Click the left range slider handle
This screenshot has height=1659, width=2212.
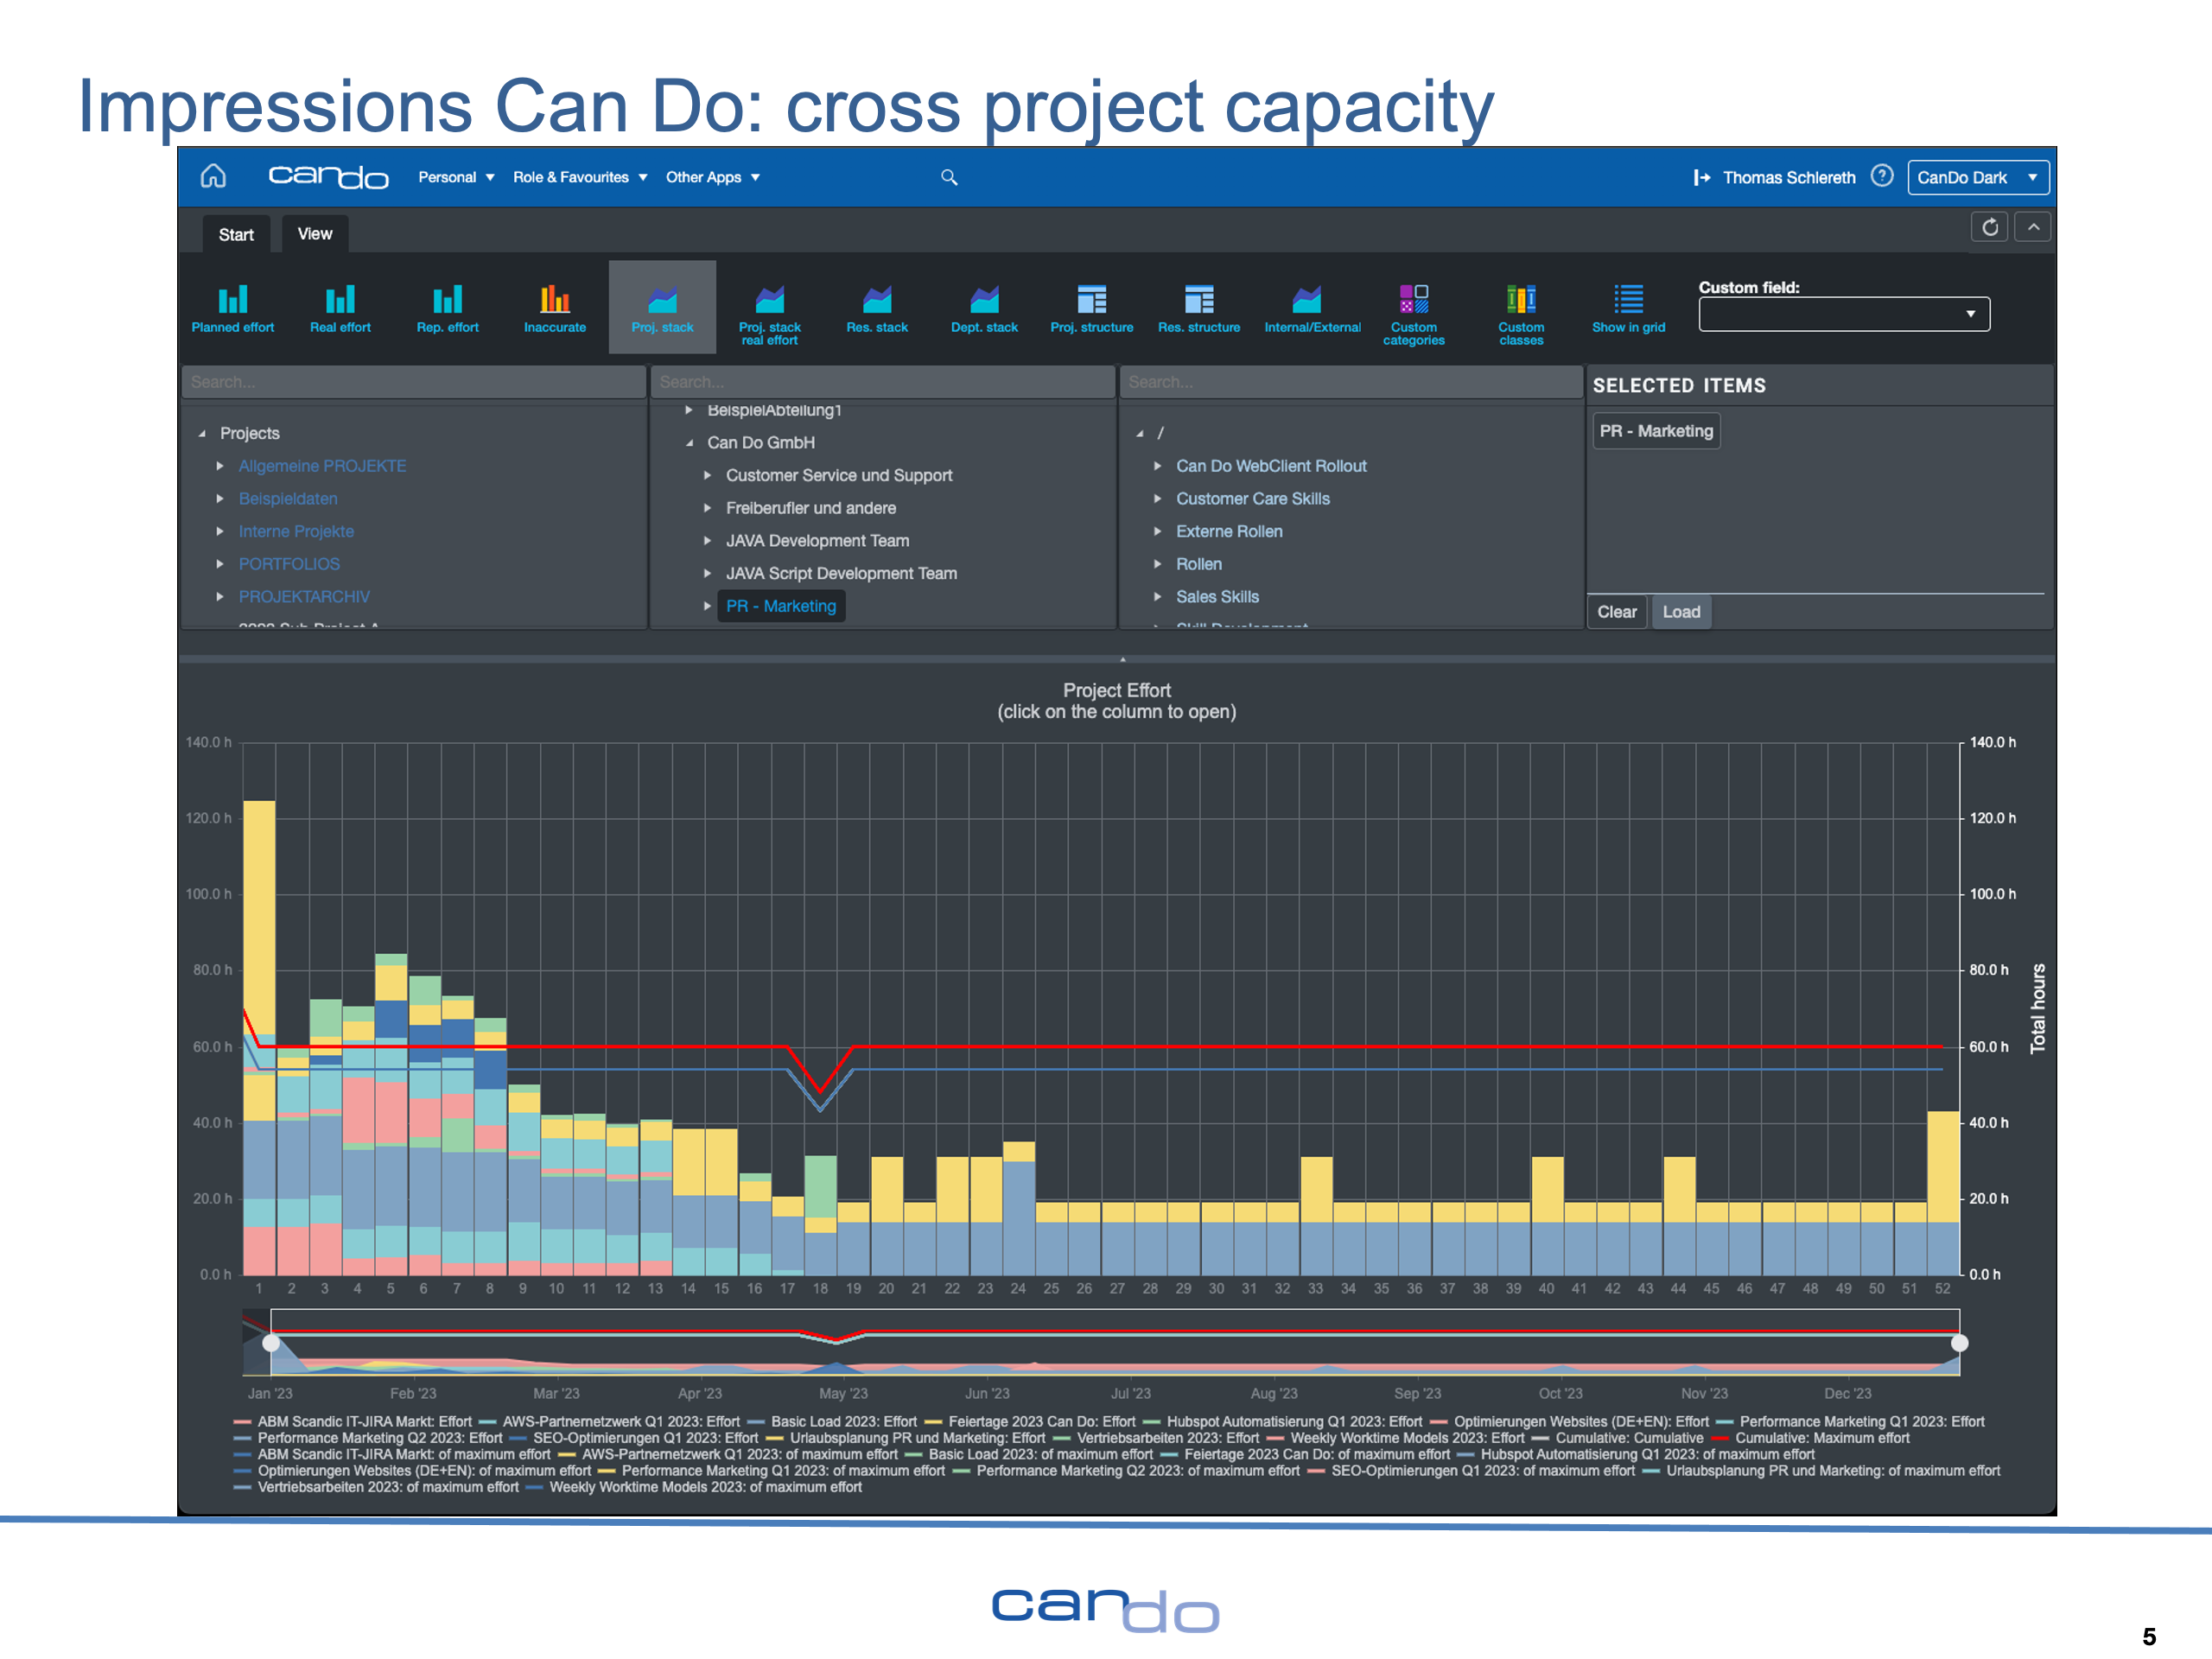click(271, 1343)
